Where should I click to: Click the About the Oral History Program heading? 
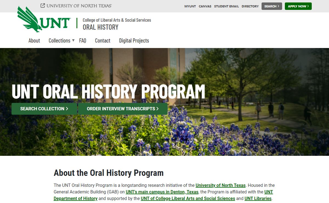click(x=109, y=173)
